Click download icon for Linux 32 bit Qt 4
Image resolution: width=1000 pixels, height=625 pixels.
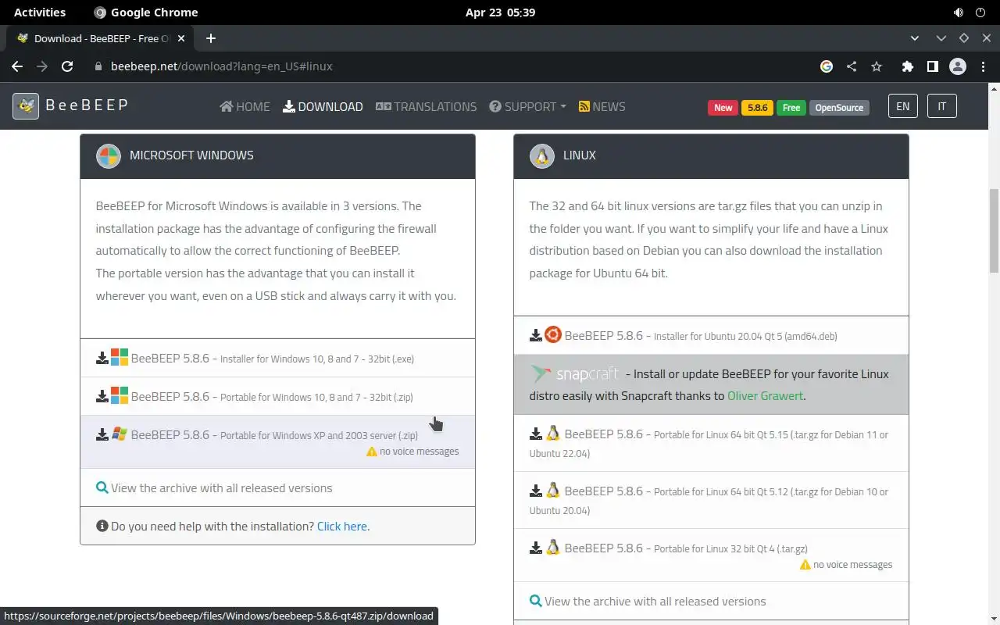coord(536,548)
